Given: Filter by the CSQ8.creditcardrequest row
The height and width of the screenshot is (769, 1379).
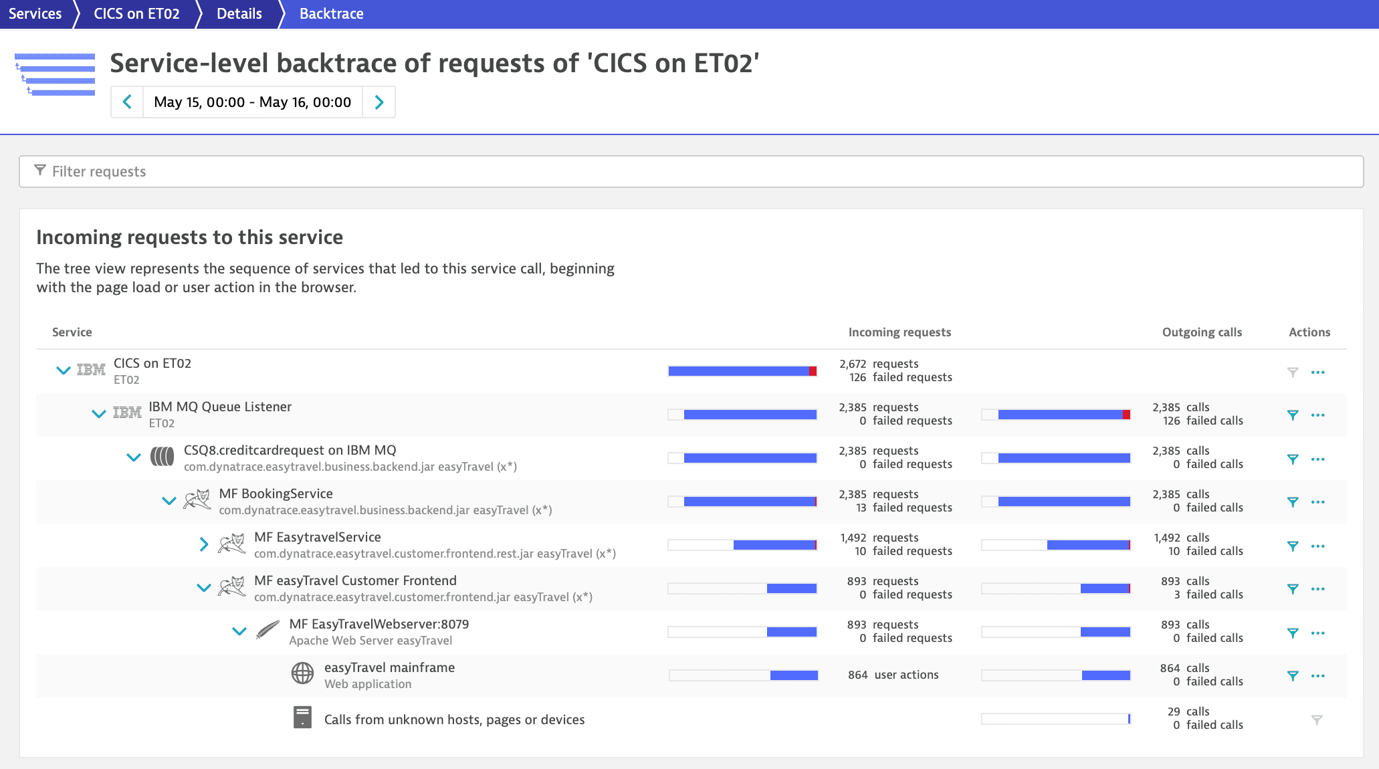Looking at the screenshot, I should [x=1293, y=459].
